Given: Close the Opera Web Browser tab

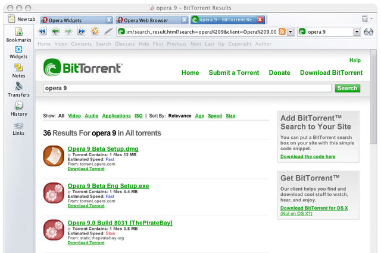Looking at the screenshot, I should tap(185, 20).
